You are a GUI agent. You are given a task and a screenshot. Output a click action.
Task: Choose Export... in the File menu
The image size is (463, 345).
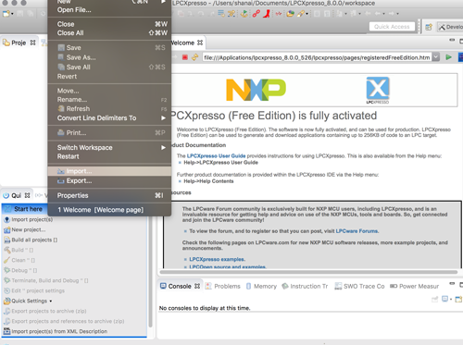[109, 180]
